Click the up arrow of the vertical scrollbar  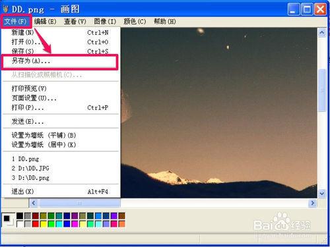322,33
